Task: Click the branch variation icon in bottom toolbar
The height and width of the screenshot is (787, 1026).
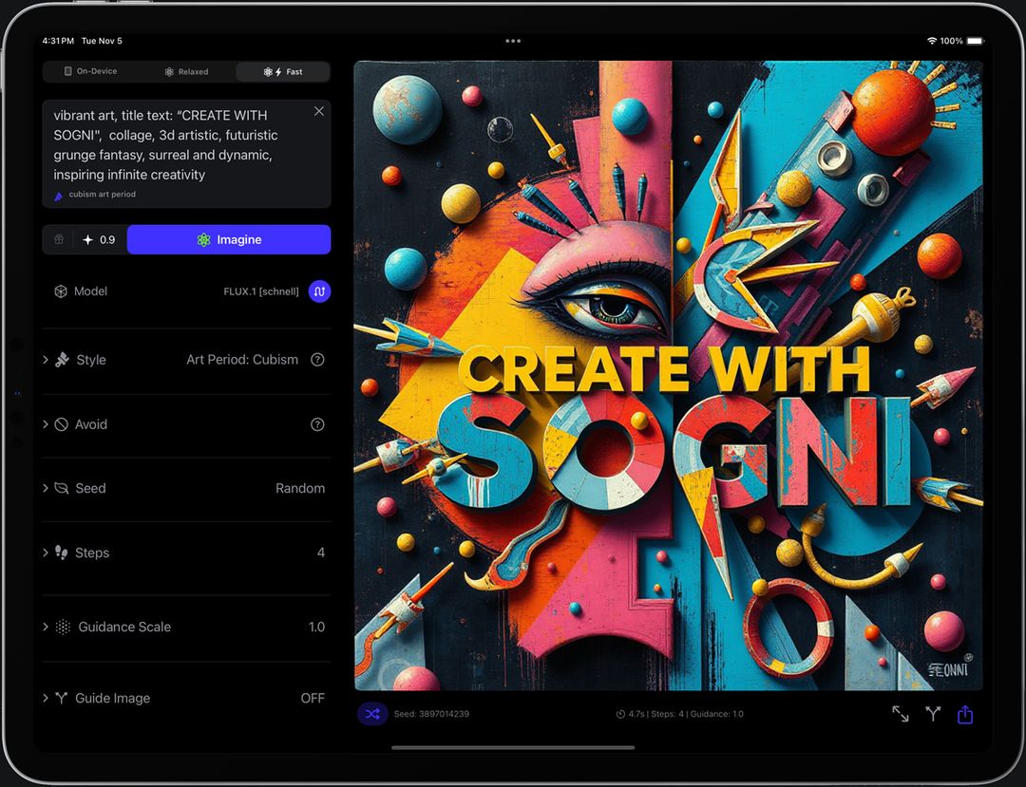Action: [x=932, y=714]
